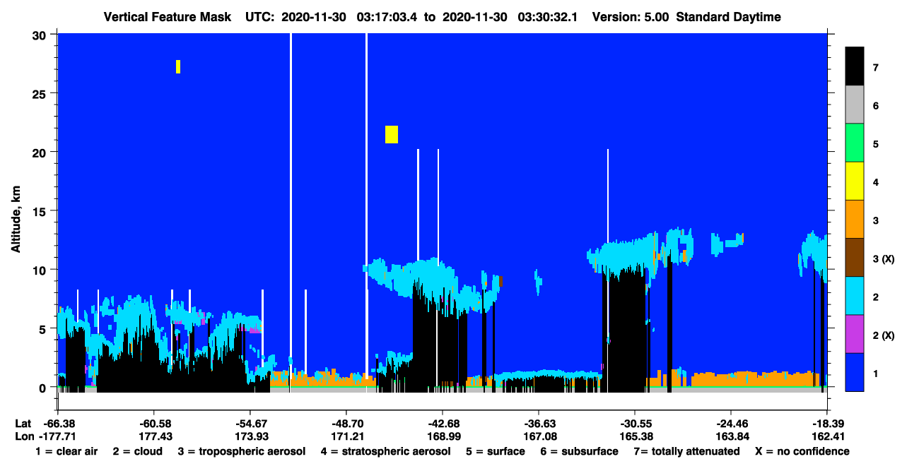Click the 'Version: 5.00' text

click(x=631, y=17)
